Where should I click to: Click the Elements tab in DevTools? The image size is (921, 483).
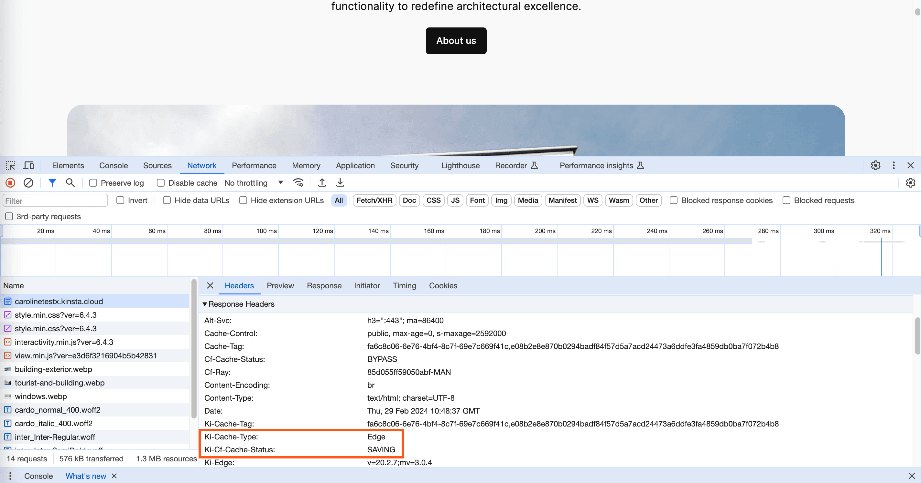(67, 165)
